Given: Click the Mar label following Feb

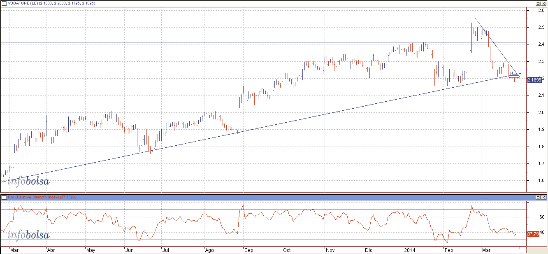Looking at the screenshot, I should (x=486, y=250).
